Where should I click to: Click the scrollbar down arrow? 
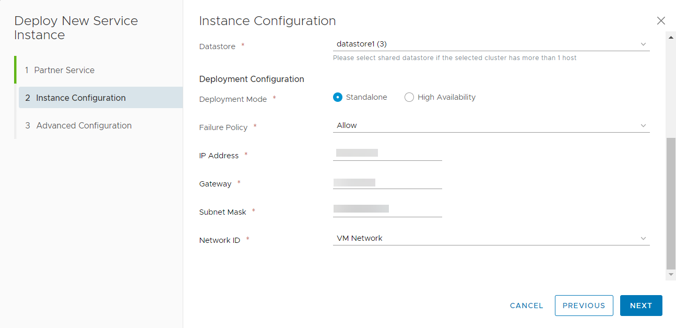click(671, 275)
